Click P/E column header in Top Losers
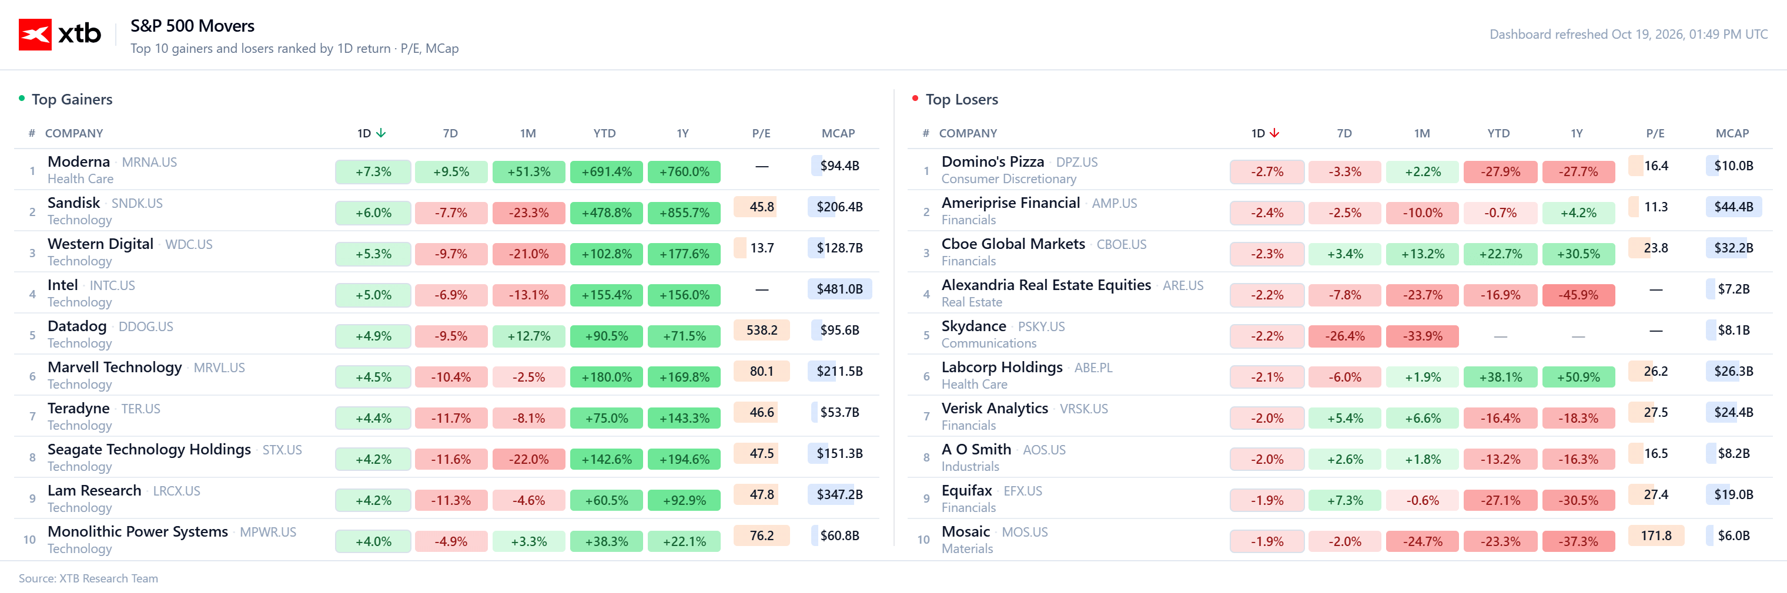The image size is (1787, 593). (x=1655, y=133)
